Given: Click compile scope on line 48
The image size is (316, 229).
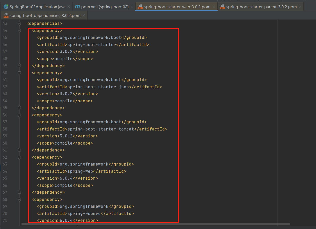Looking at the screenshot, I should 64,59.
